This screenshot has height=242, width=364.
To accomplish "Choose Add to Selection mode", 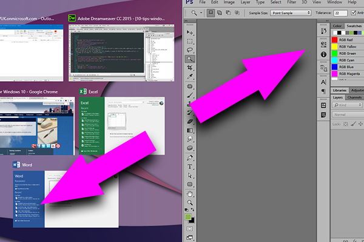I will point(220,13).
